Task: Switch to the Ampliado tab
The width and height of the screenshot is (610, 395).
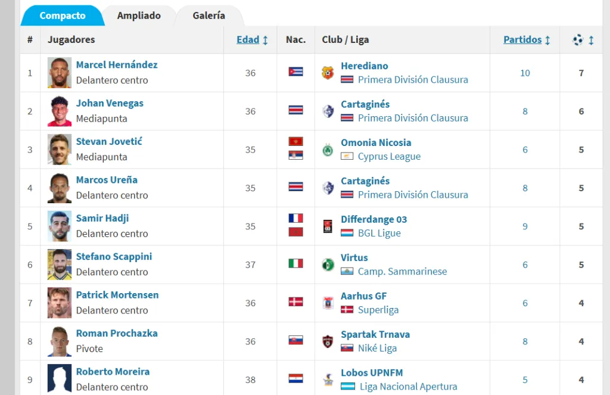Action: point(139,15)
